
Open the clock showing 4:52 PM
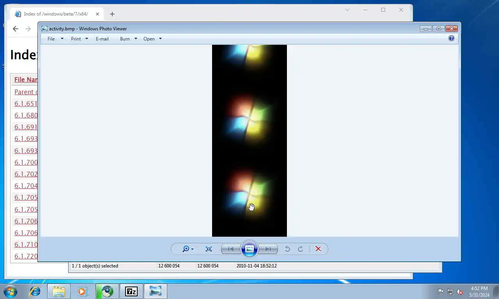[x=479, y=292]
